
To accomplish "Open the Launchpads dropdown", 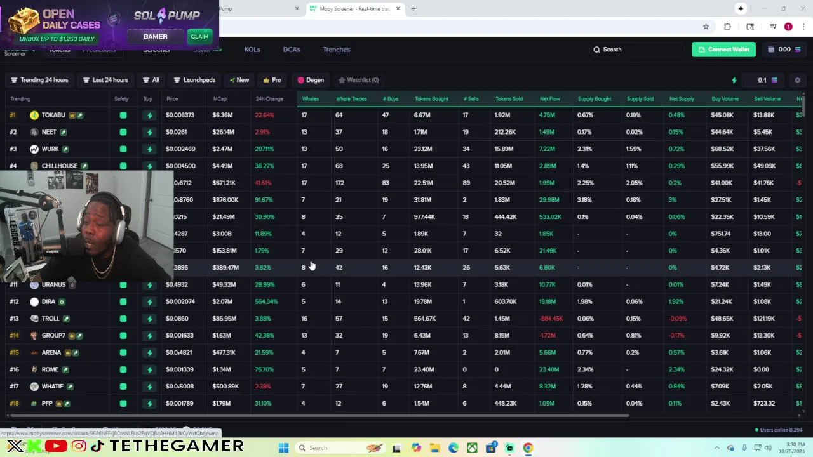I will 194,80.
